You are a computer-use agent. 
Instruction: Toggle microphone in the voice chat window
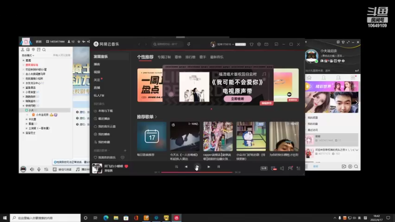(x=39, y=169)
